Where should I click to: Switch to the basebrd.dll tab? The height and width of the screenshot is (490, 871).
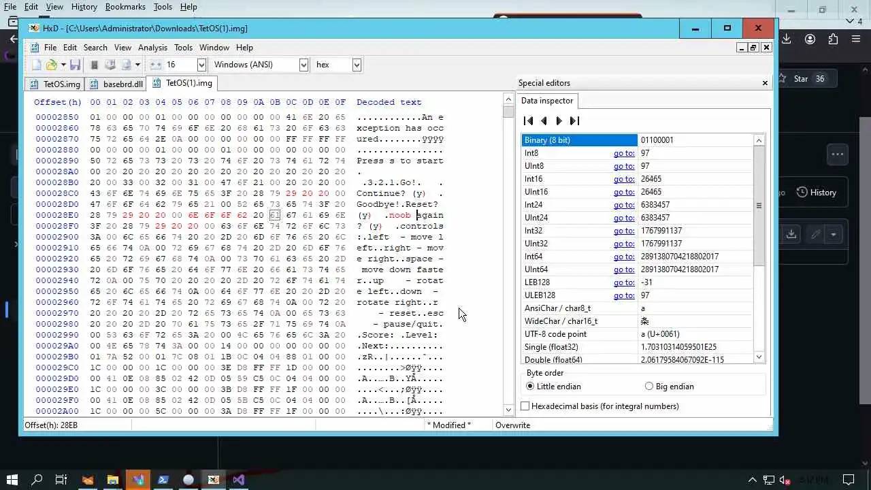pyautogui.click(x=117, y=84)
